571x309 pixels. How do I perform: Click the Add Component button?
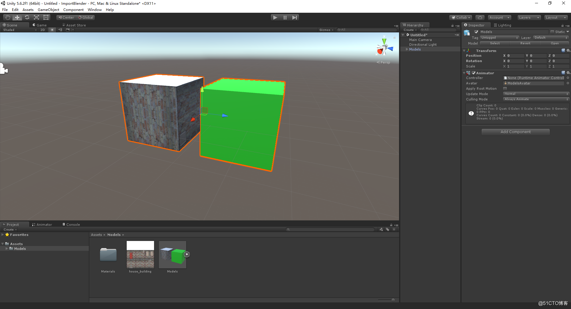click(515, 132)
